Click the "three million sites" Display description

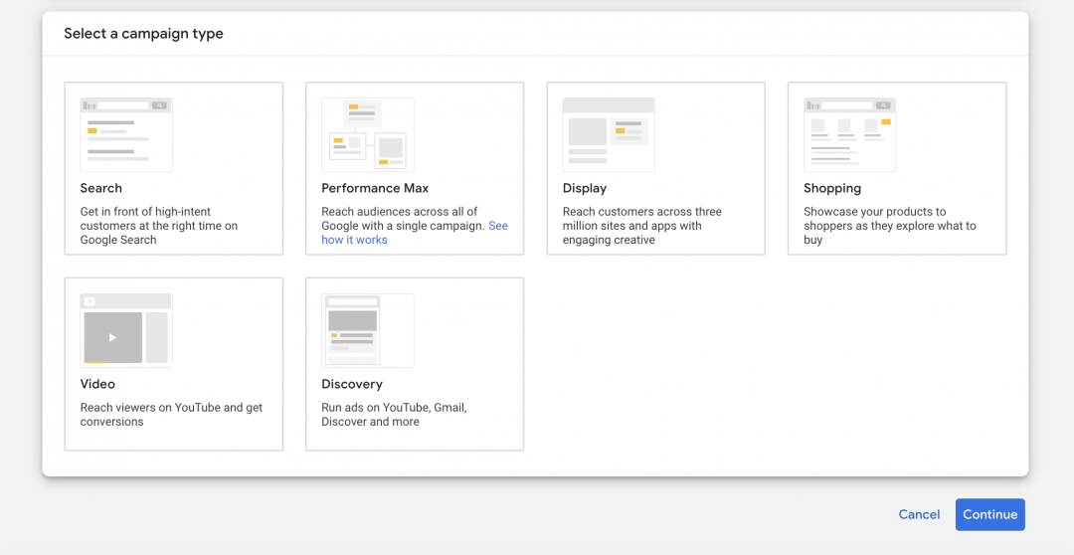pos(641,226)
